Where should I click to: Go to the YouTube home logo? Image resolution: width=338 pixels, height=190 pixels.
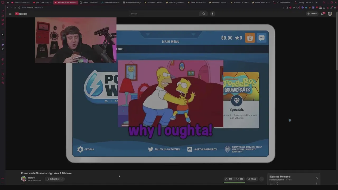pyautogui.click(x=21, y=14)
